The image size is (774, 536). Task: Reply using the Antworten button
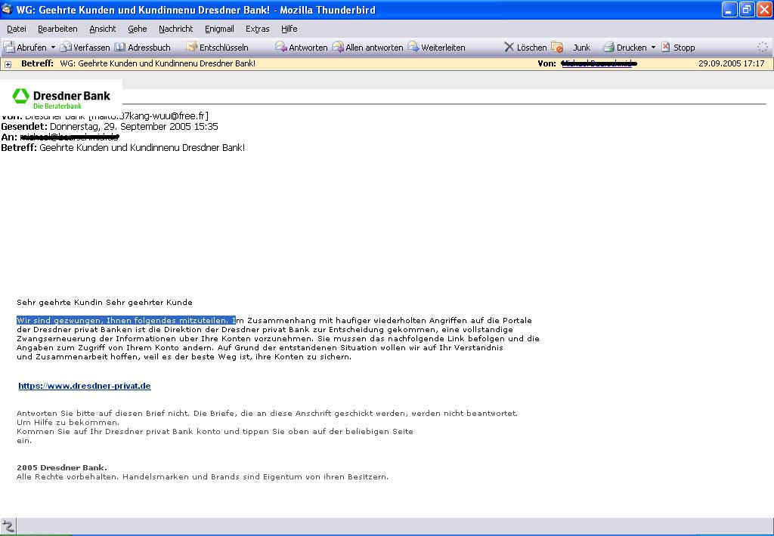coord(301,48)
